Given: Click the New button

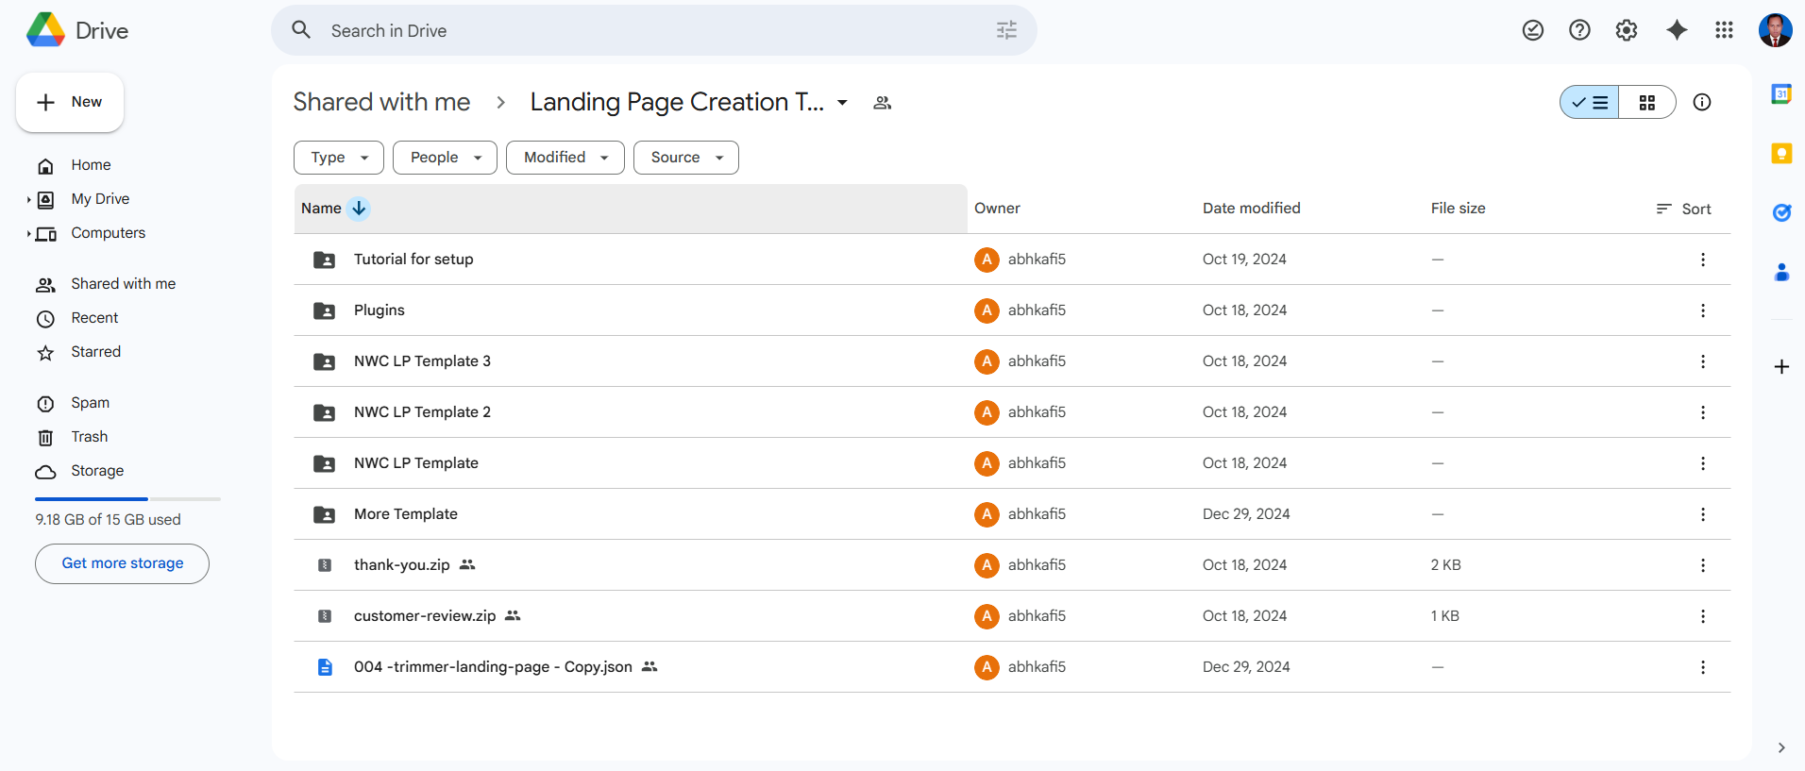Looking at the screenshot, I should [70, 102].
